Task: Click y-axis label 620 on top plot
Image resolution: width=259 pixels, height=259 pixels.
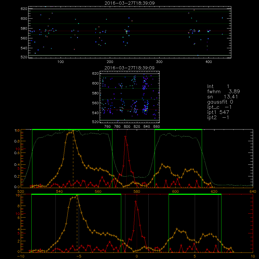Action: 24,9
